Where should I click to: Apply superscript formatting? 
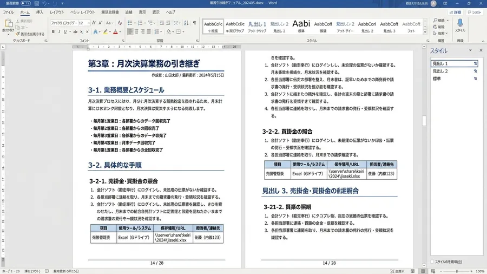click(87, 32)
